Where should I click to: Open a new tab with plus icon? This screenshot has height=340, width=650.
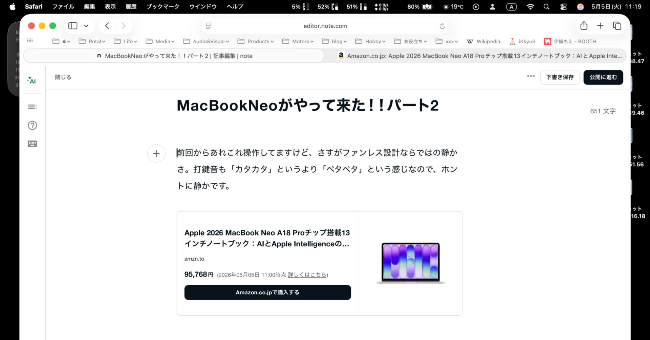pos(600,26)
